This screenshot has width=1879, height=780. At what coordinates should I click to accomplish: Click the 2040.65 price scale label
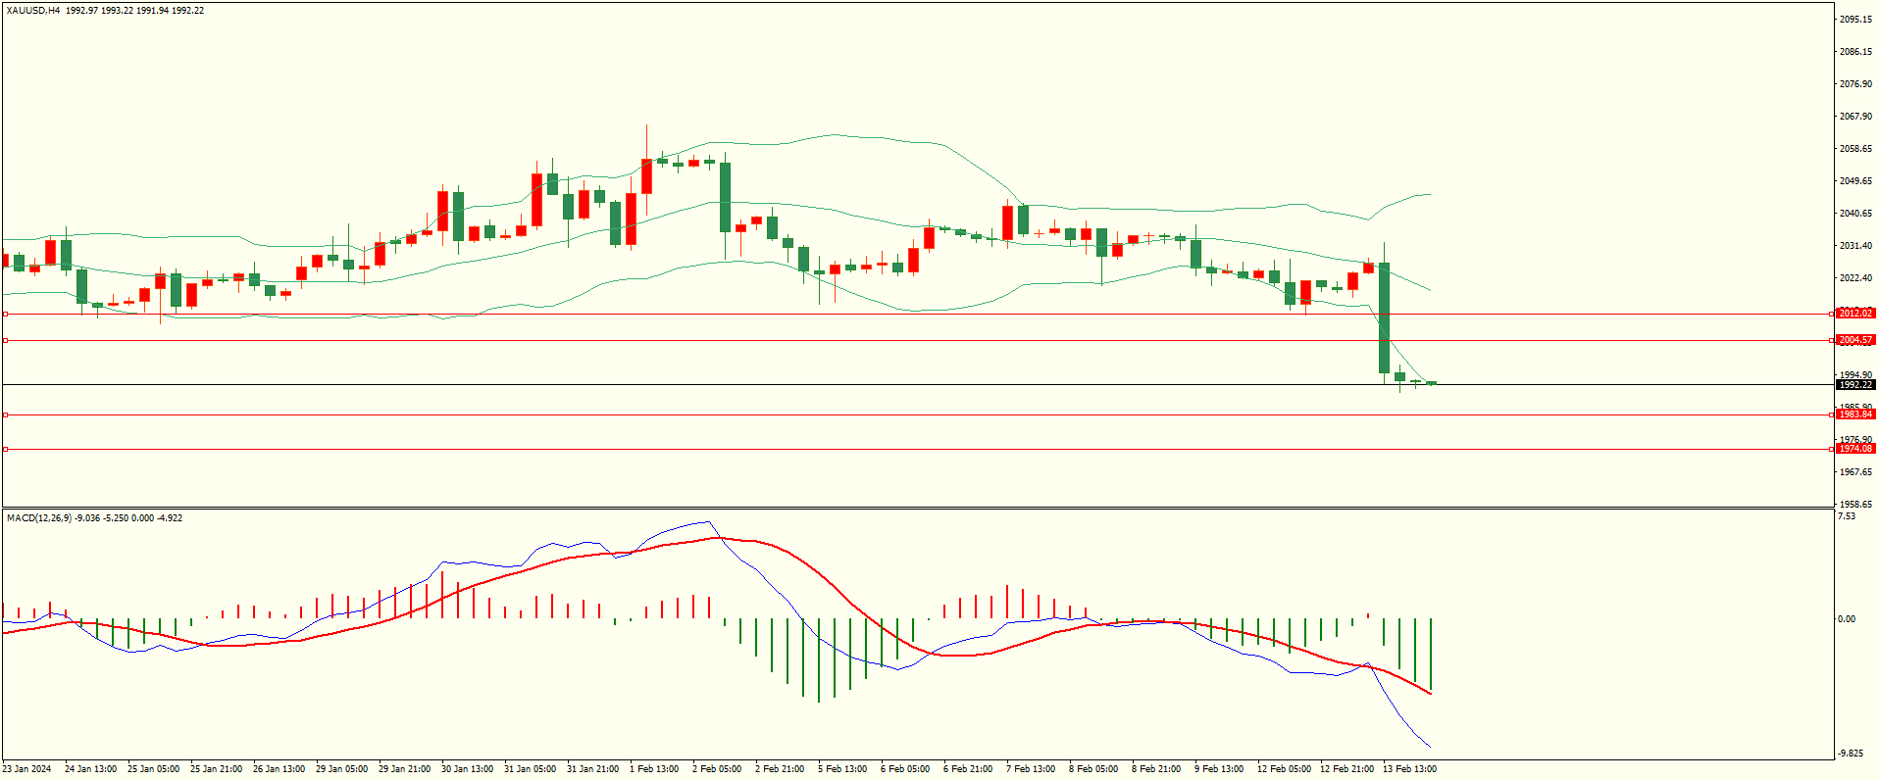coord(1855,214)
